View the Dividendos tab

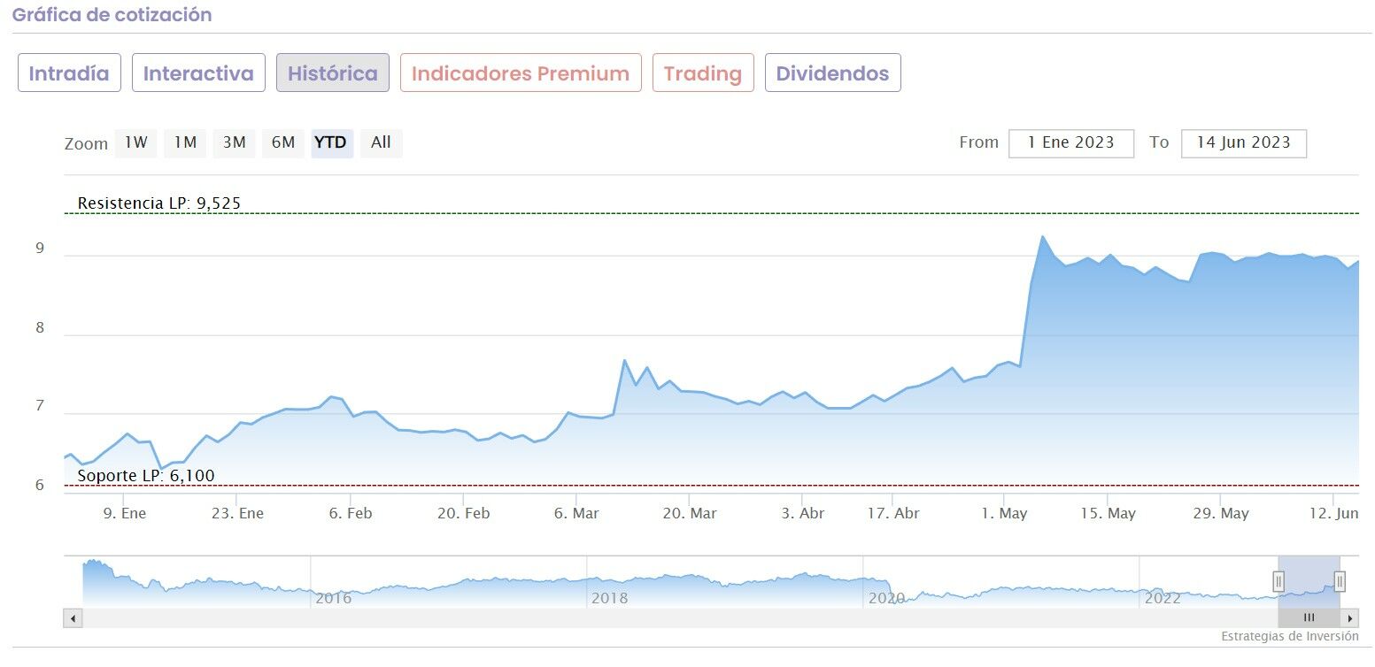pos(832,73)
